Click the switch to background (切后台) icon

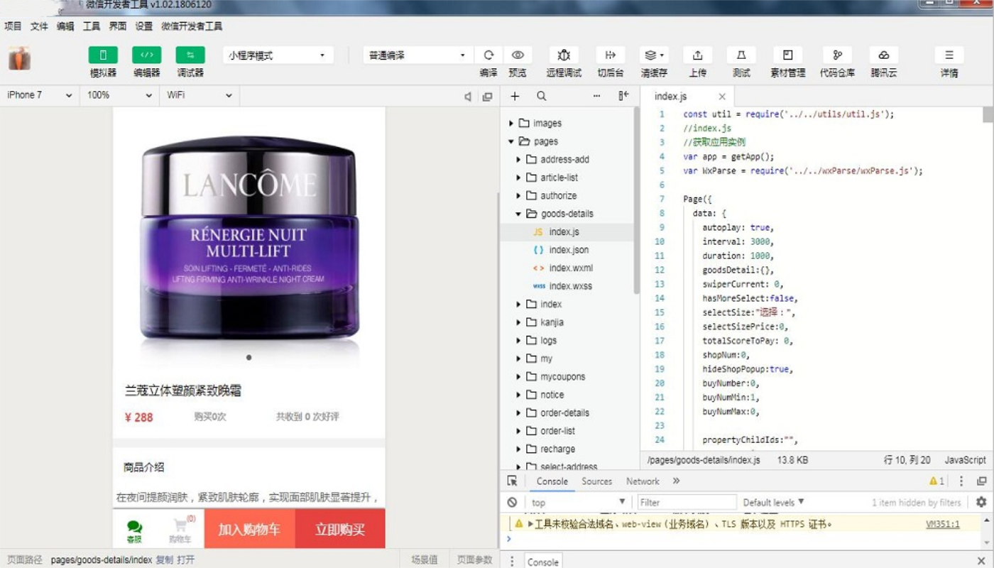coord(611,55)
